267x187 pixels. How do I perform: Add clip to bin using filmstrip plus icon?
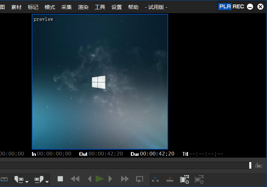click(x=184, y=179)
